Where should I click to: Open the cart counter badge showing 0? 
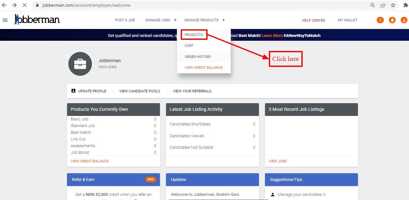(380, 20)
